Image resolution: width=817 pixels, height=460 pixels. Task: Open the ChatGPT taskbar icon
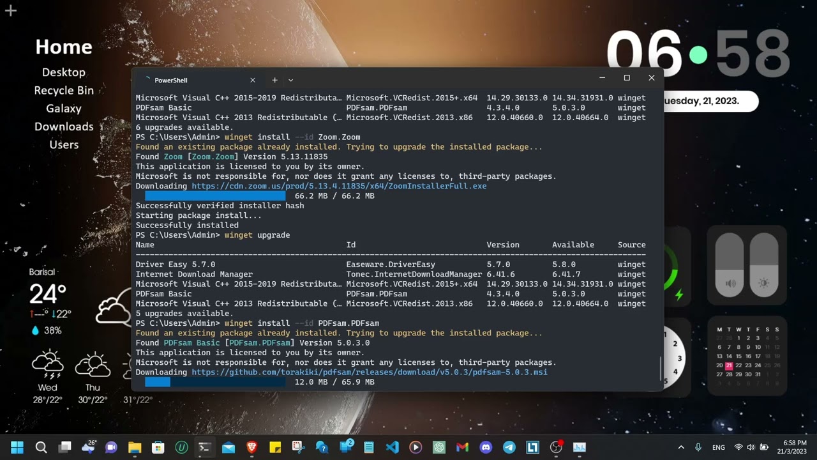(x=439, y=447)
